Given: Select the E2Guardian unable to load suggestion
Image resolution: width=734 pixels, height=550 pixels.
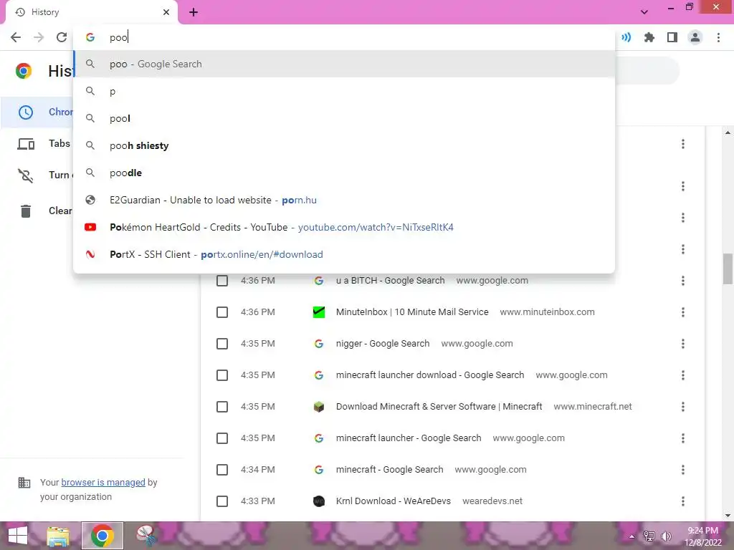Looking at the screenshot, I should (x=344, y=201).
